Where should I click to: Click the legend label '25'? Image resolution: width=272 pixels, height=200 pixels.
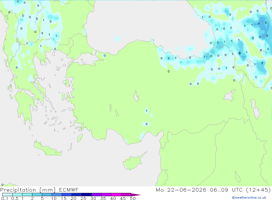click(83, 198)
